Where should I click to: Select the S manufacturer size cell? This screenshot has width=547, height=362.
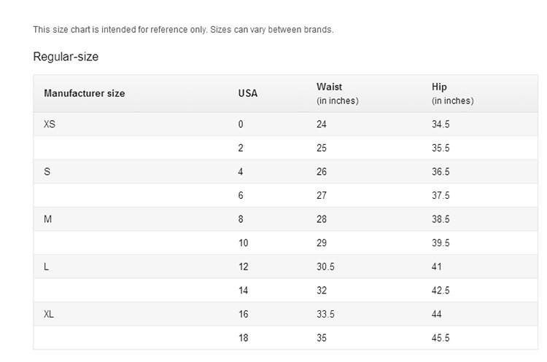pos(47,171)
